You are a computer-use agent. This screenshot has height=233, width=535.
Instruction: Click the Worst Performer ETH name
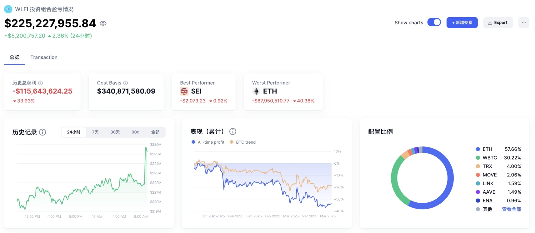[270, 91]
